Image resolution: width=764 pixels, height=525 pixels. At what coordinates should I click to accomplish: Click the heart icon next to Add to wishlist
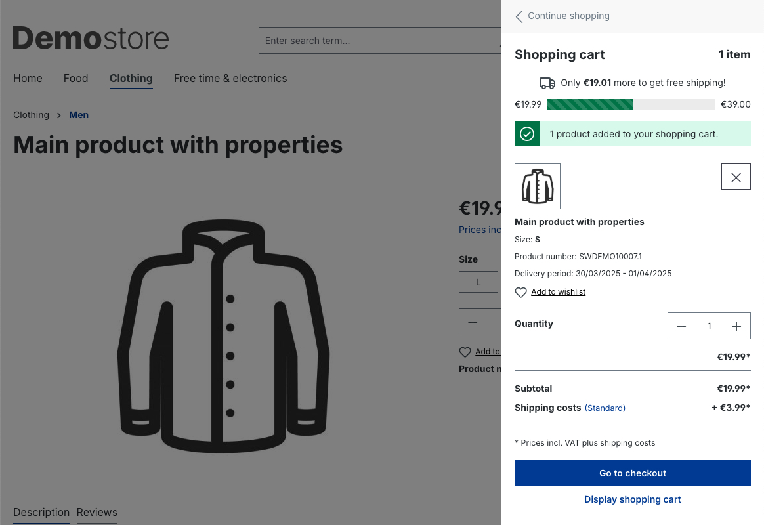tap(520, 292)
